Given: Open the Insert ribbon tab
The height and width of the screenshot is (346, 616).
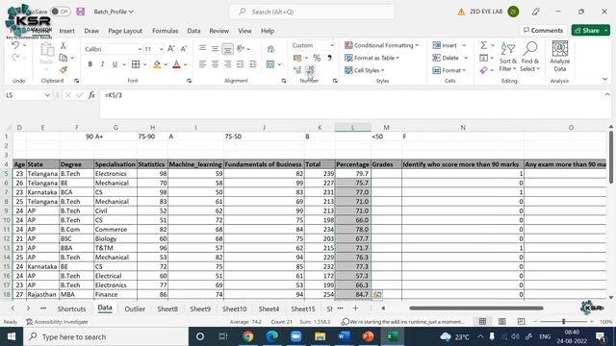Looking at the screenshot, I should pyautogui.click(x=66, y=31).
